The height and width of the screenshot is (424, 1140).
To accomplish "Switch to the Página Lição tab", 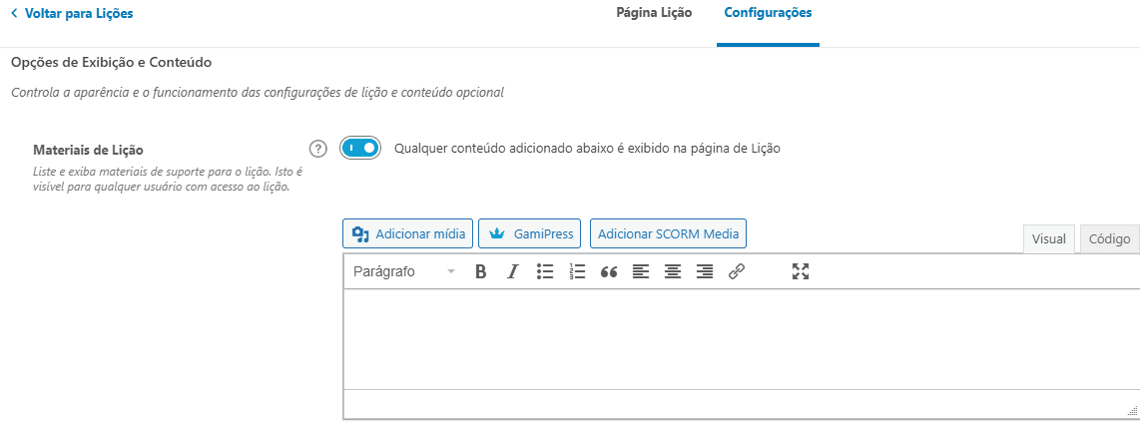I will tap(654, 12).
